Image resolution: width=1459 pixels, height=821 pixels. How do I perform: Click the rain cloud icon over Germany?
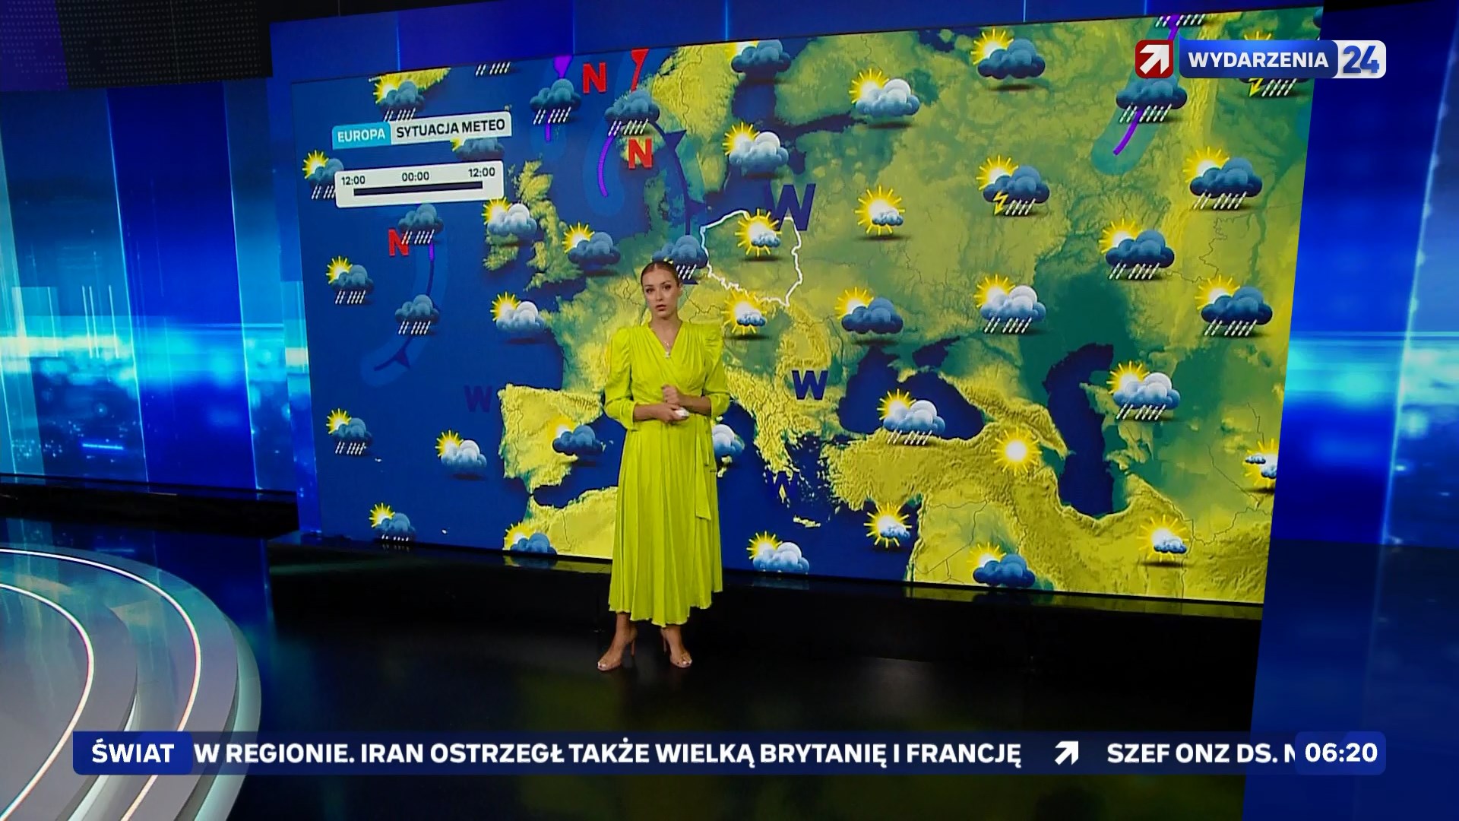(681, 257)
